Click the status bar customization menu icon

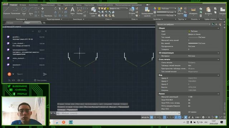tap(225, 117)
